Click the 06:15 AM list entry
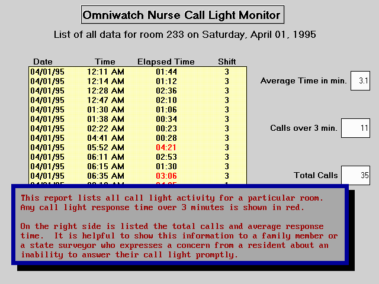Viewport: 379px width, 284px height. (x=137, y=166)
